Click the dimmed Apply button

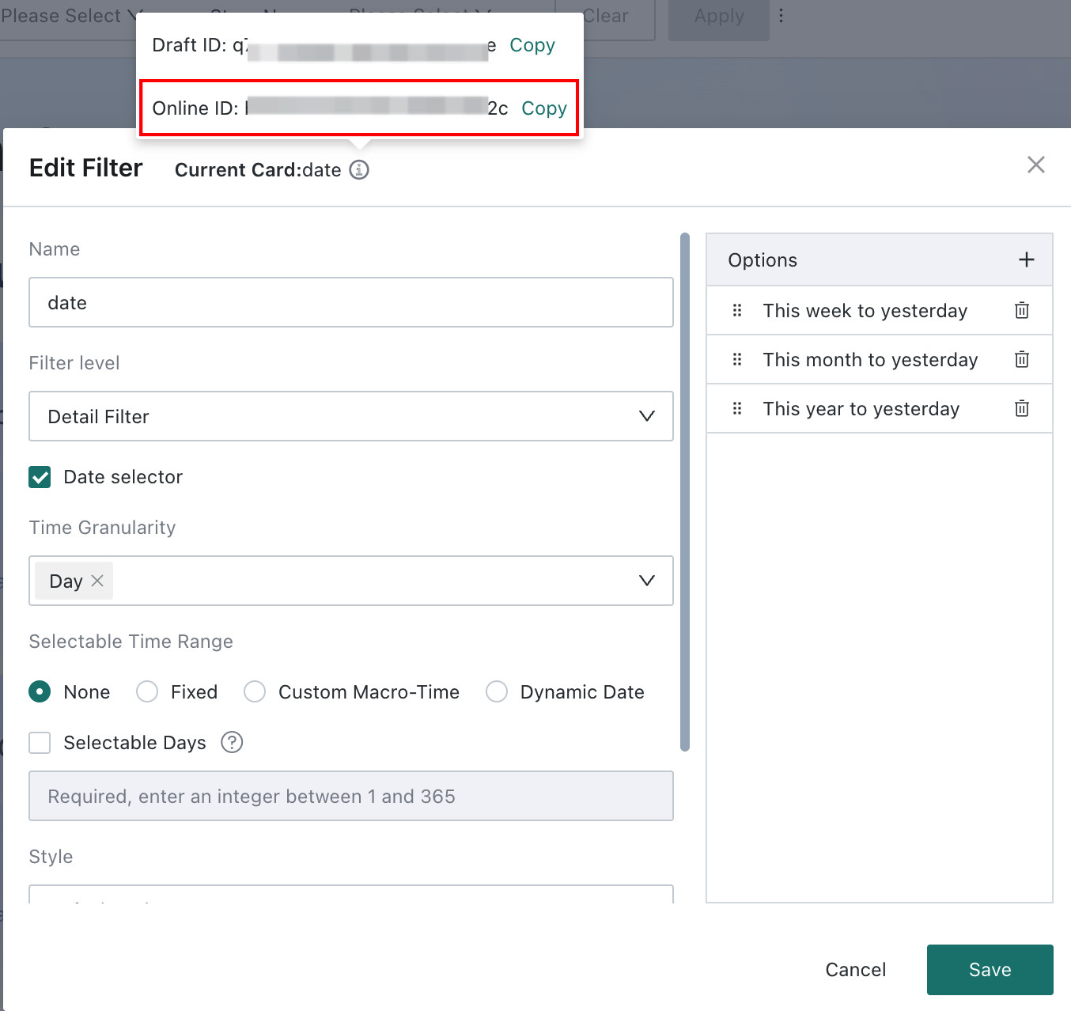(x=719, y=17)
